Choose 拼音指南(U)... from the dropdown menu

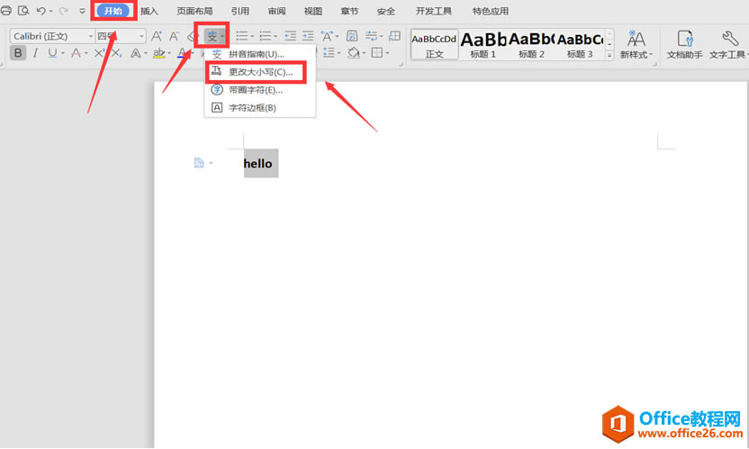260,55
